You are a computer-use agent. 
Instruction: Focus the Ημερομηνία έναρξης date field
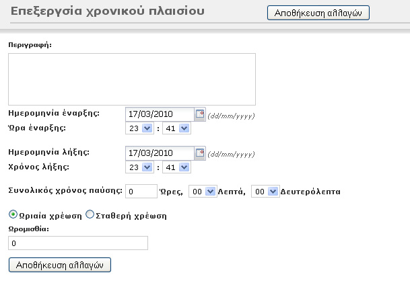click(159, 114)
